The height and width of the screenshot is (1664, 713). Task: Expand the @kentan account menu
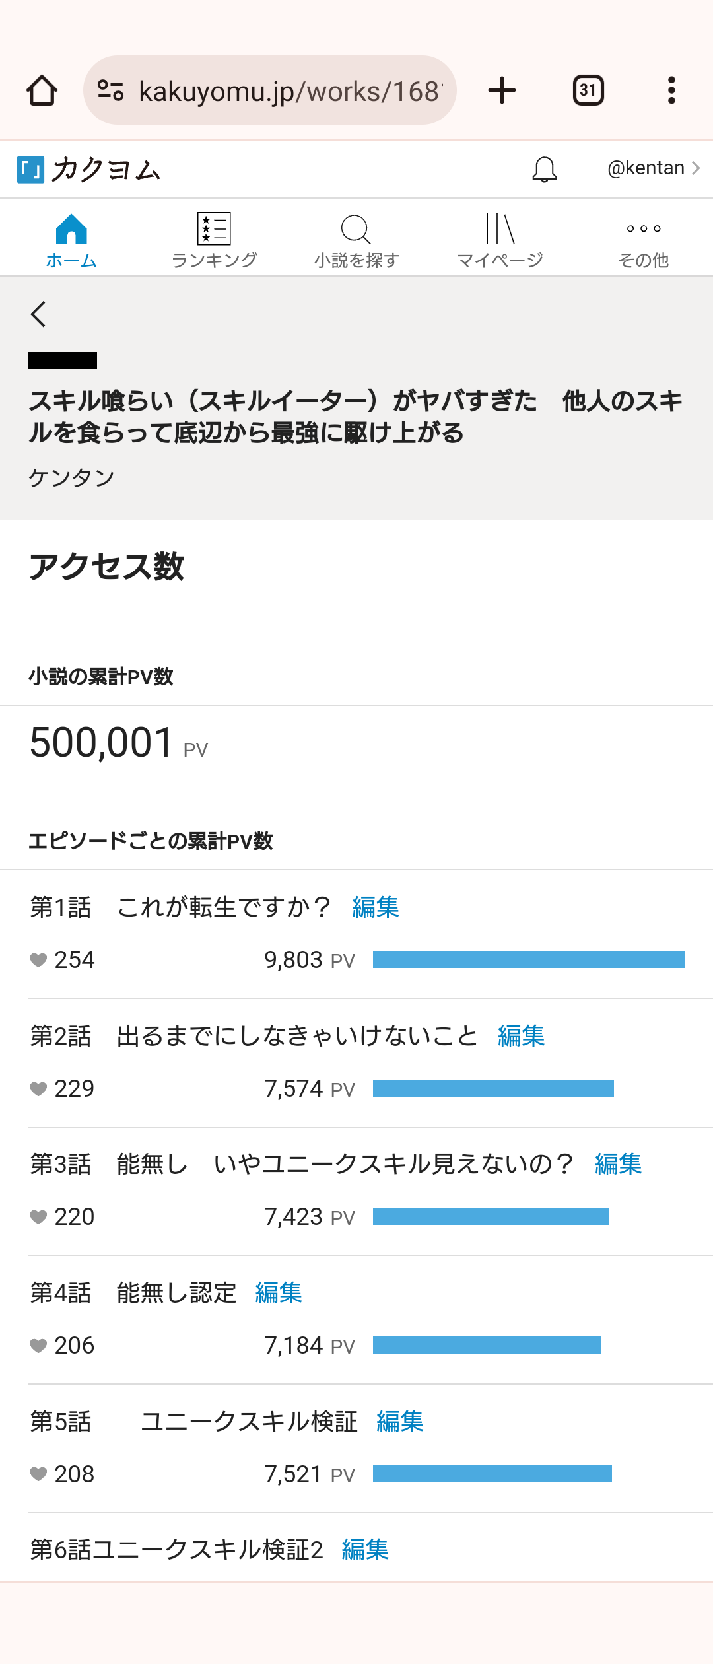coord(653,168)
